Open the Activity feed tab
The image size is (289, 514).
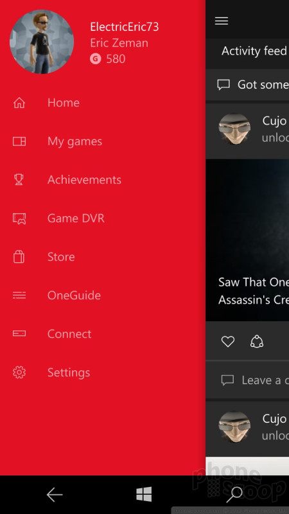tap(254, 51)
